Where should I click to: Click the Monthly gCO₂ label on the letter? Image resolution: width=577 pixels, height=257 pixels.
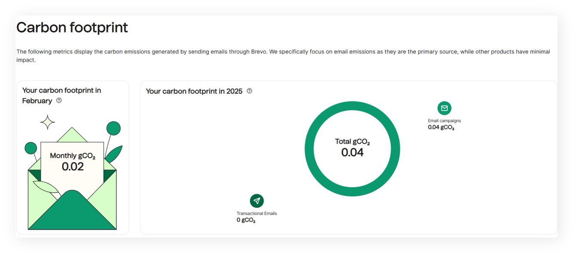[x=73, y=156]
